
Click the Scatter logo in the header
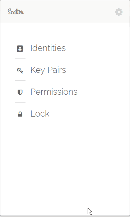coord(16,11)
